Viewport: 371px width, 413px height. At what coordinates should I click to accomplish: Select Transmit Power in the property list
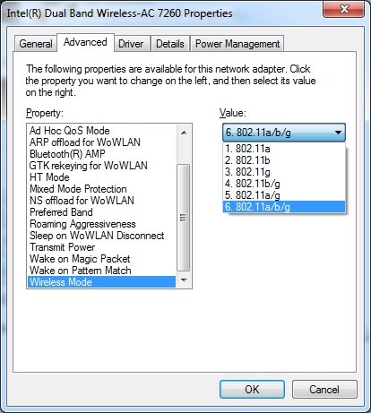pyautogui.click(x=101, y=247)
